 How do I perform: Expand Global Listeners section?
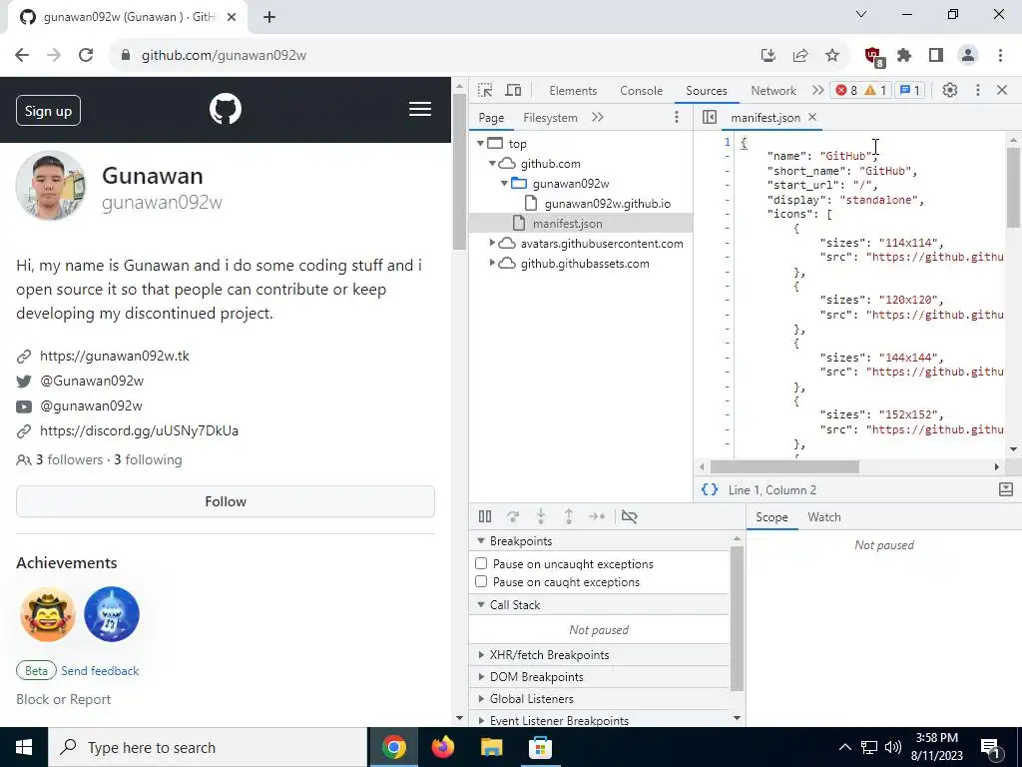click(x=481, y=698)
